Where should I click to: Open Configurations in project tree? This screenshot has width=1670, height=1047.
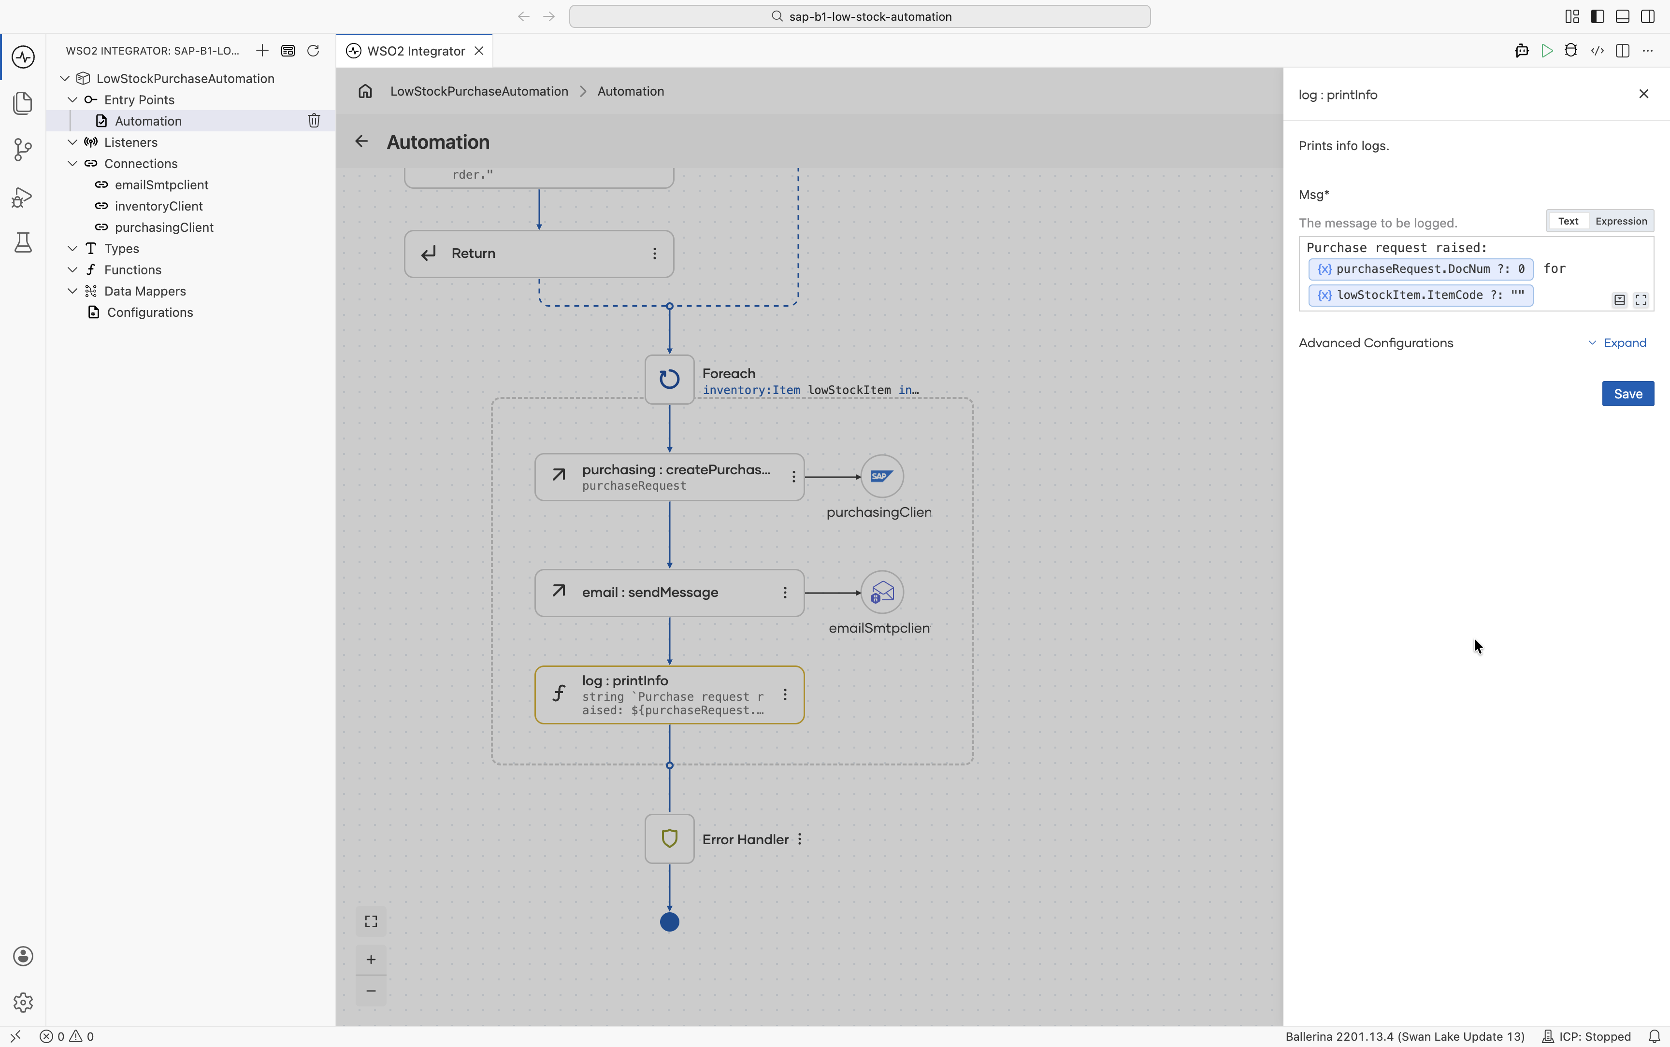point(150,312)
